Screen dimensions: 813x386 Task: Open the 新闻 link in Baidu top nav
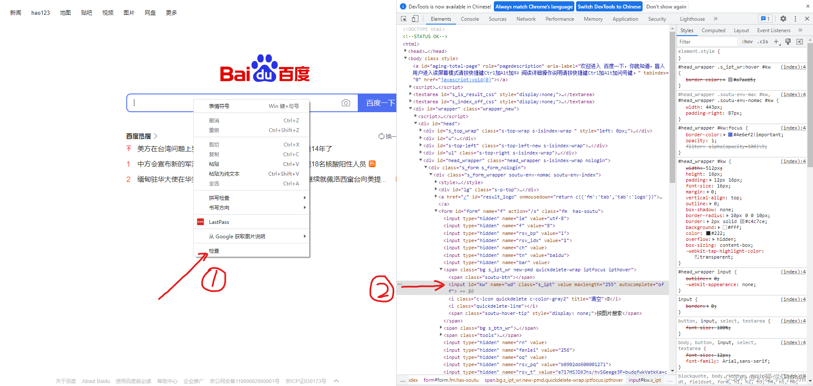pos(16,13)
